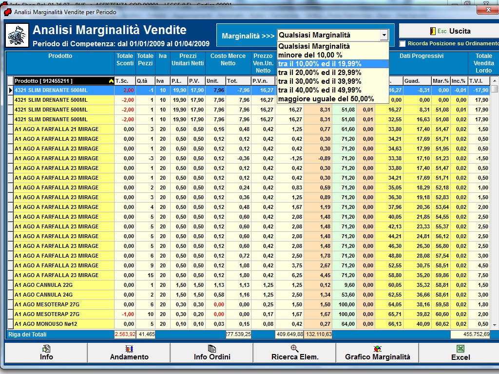The image size is (499, 374).
Task: Open the Andamento trend chart
Action: (129, 353)
